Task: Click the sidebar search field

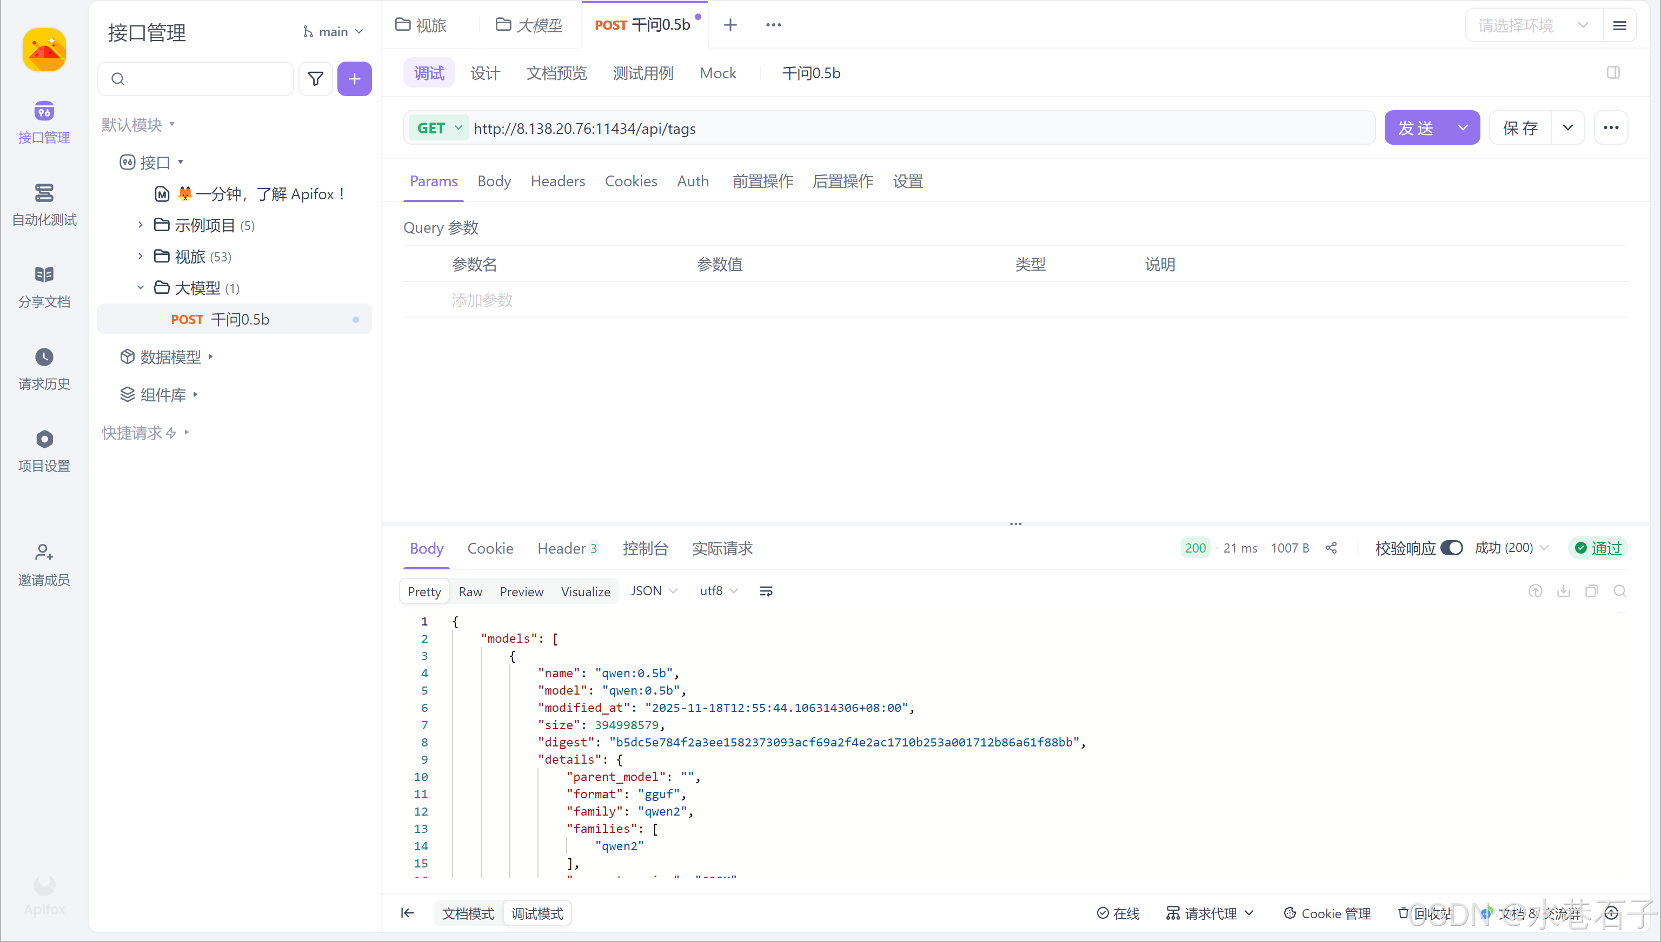Action: pyautogui.click(x=196, y=79)
